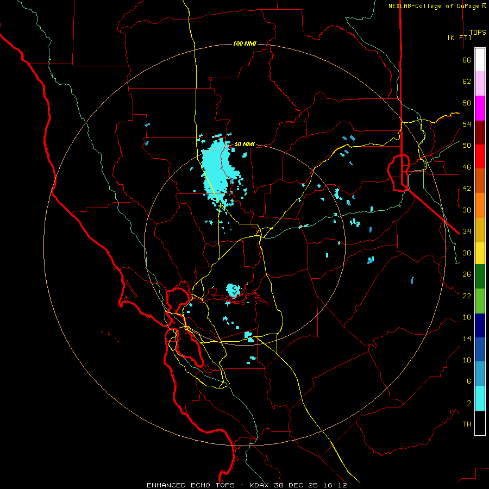489x489 pixels.
Task: Click the 100 NMI range ring label
Action: [x=244, y=43]
